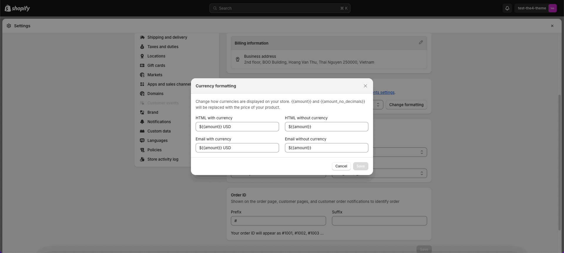The height and width of the screenshot is (253, 564).
Task: Click the Brand icon
Action: (x=142, y=112)
